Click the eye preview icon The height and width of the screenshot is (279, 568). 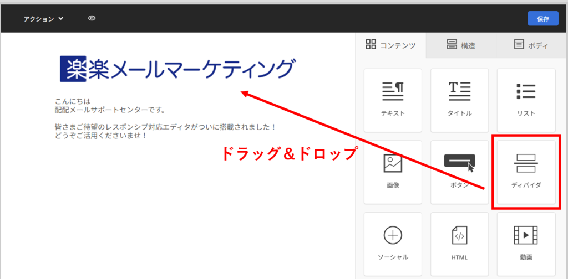92,18
